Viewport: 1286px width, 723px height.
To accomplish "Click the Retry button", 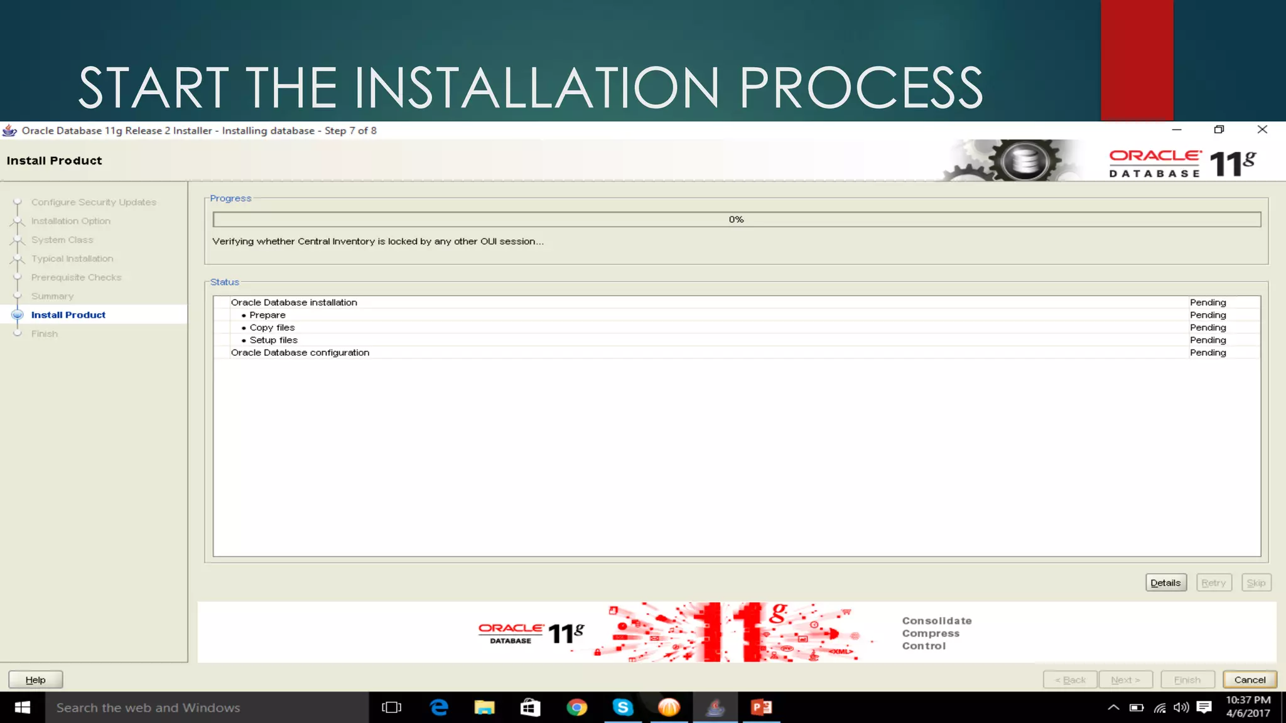I will [1213, 582].
